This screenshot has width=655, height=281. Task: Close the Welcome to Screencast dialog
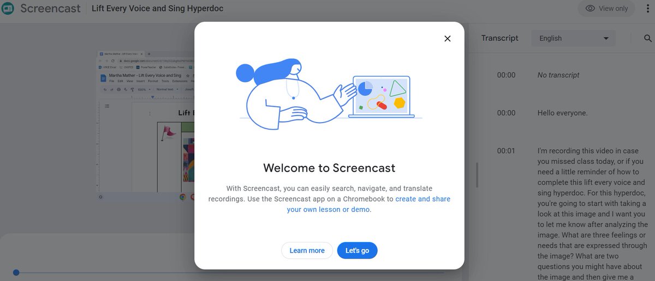pos(448,38)
